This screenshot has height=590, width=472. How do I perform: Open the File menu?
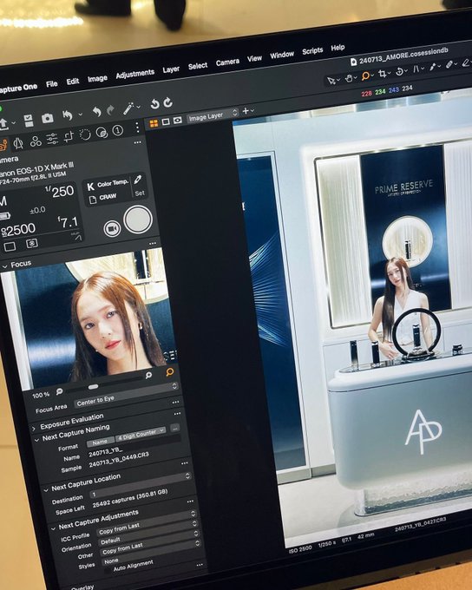click(x=52, y=83)
